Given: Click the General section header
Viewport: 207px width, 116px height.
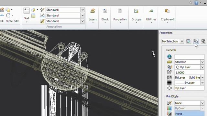Looking at the screenshot, I should 171,50.
